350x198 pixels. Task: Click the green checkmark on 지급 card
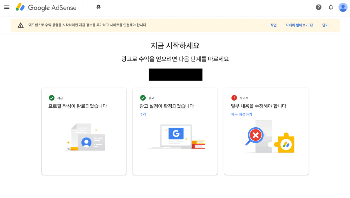tap(52, 98)
